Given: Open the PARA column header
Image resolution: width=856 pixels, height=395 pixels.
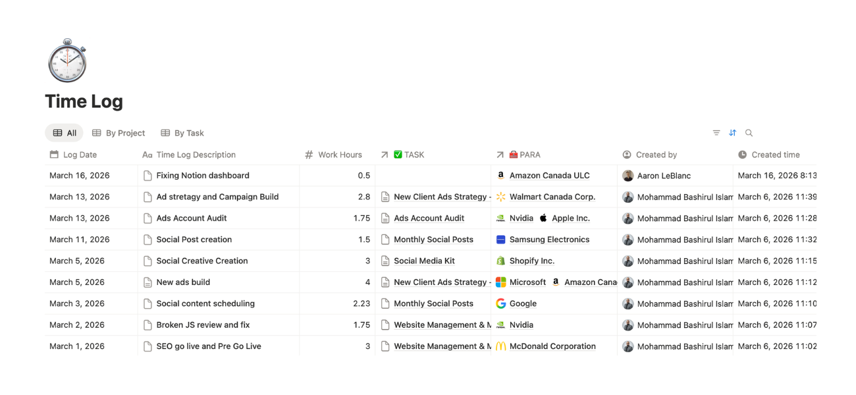Looking at the screenshot, I should pyautogui.click(x=554, y=155).
